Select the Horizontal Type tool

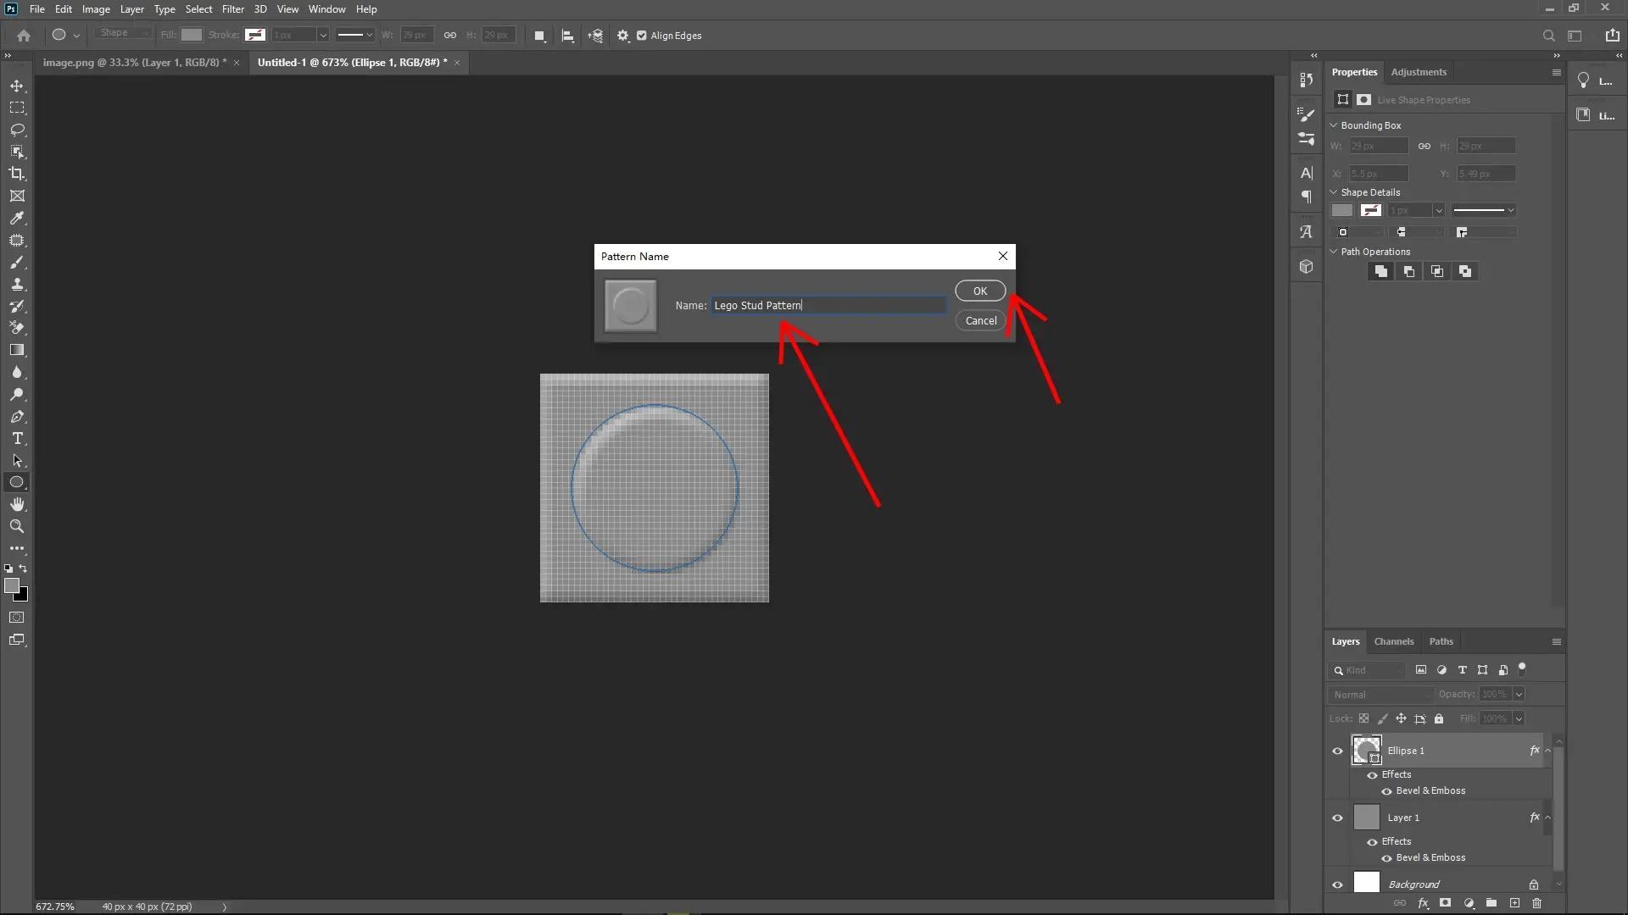pyautogui.click(x=17, y=439)
